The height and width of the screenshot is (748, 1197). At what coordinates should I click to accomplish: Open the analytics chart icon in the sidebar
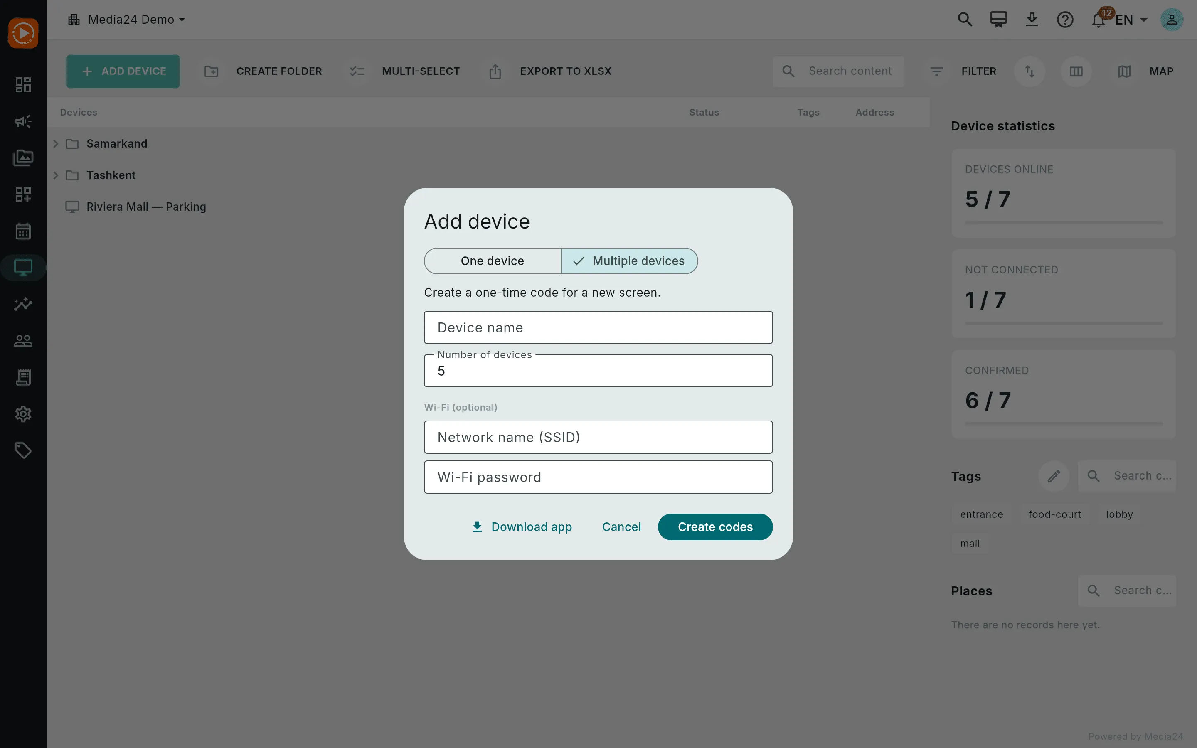(23, 304)
